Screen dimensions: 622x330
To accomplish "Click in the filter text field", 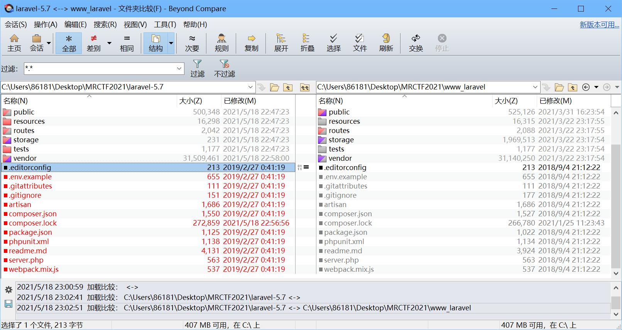I will point(100,69).
